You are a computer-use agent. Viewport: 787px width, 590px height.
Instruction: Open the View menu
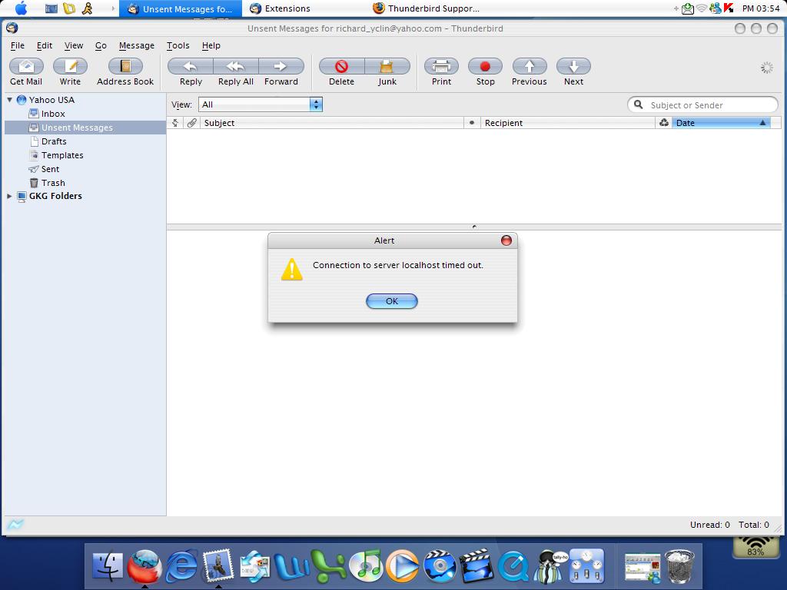pos(74,45)
